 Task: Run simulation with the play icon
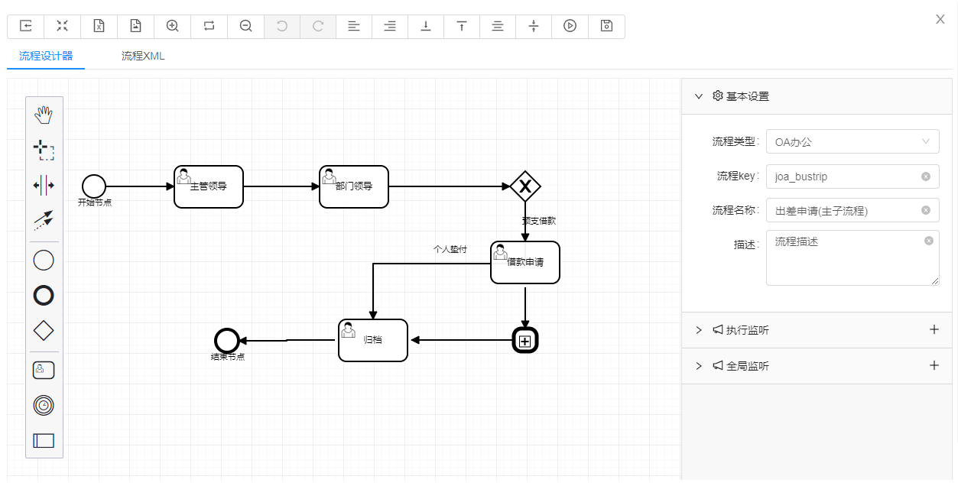(x=570, y=26)
